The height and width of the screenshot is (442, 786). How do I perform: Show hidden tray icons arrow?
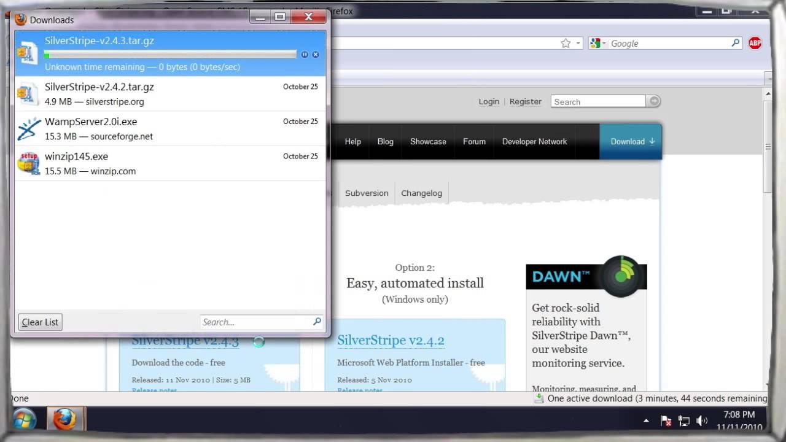click(646, 421)
